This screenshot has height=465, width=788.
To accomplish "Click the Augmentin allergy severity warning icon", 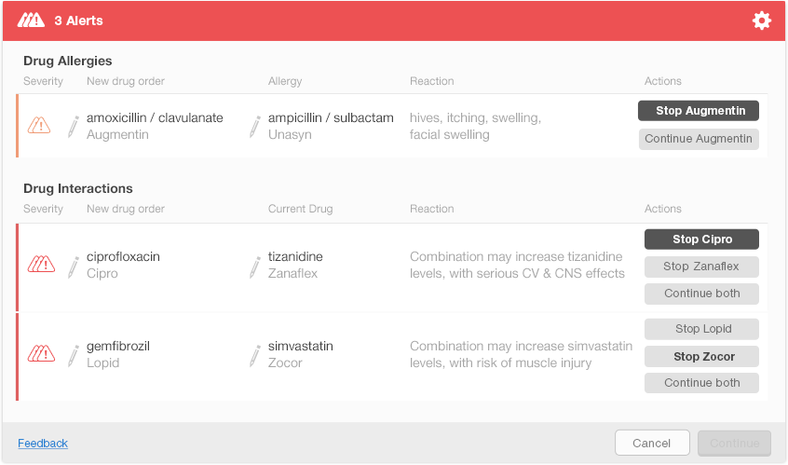I will click(40, 125).
